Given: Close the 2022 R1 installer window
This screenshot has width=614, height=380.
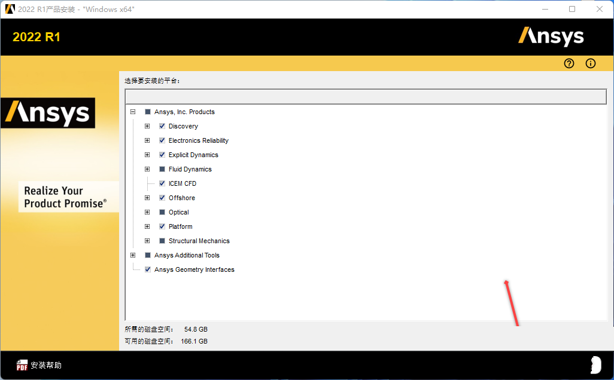Looking at the screenshot, I should coord(600,9).
